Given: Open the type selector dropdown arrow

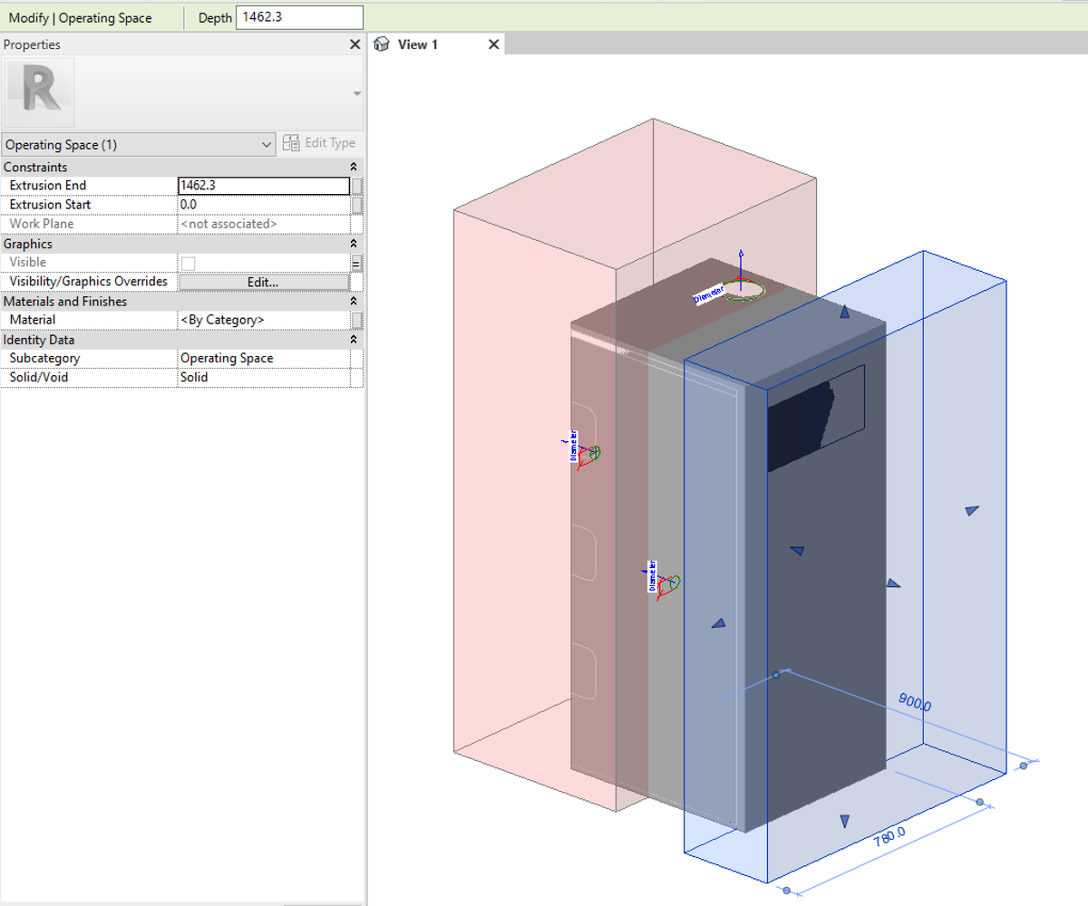Looking at the screenshot, I should pyautogui.click(x=356, y=94).
